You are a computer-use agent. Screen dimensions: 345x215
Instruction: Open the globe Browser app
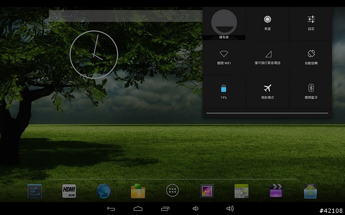tap(103, 191)
